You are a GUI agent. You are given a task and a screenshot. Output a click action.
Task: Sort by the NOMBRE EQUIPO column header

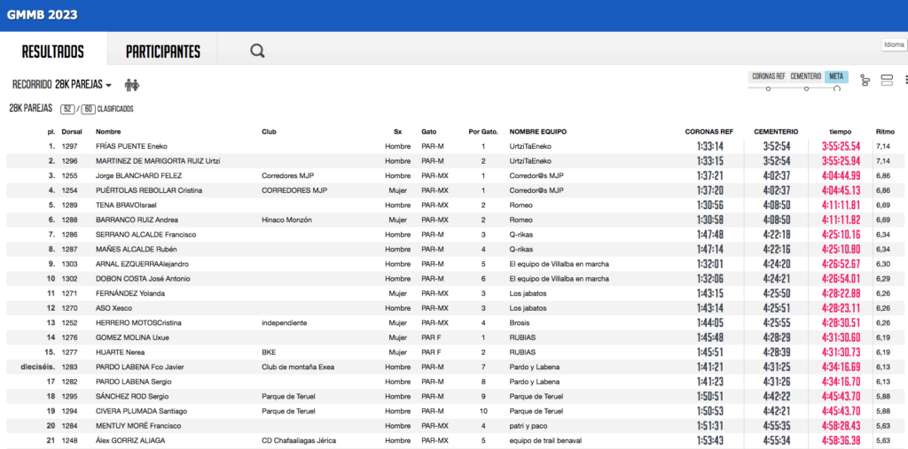(x=537, y=131)
